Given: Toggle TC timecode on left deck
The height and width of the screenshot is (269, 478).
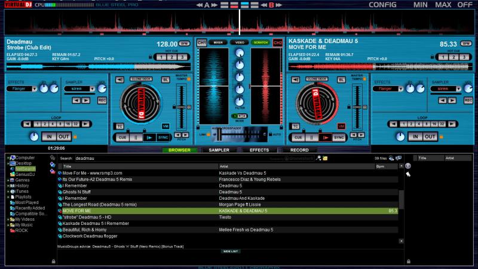Looking at the screenshot, I should point(119,126).
